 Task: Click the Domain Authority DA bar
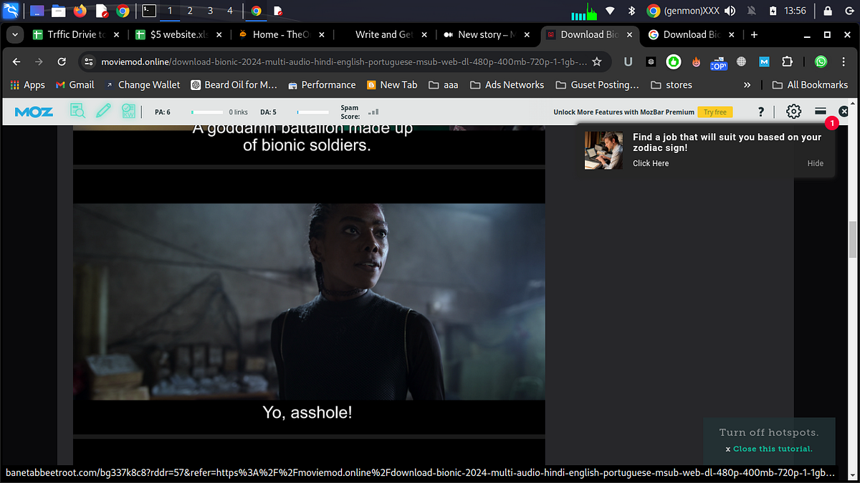pyautogui.click(x=312, y=112)
